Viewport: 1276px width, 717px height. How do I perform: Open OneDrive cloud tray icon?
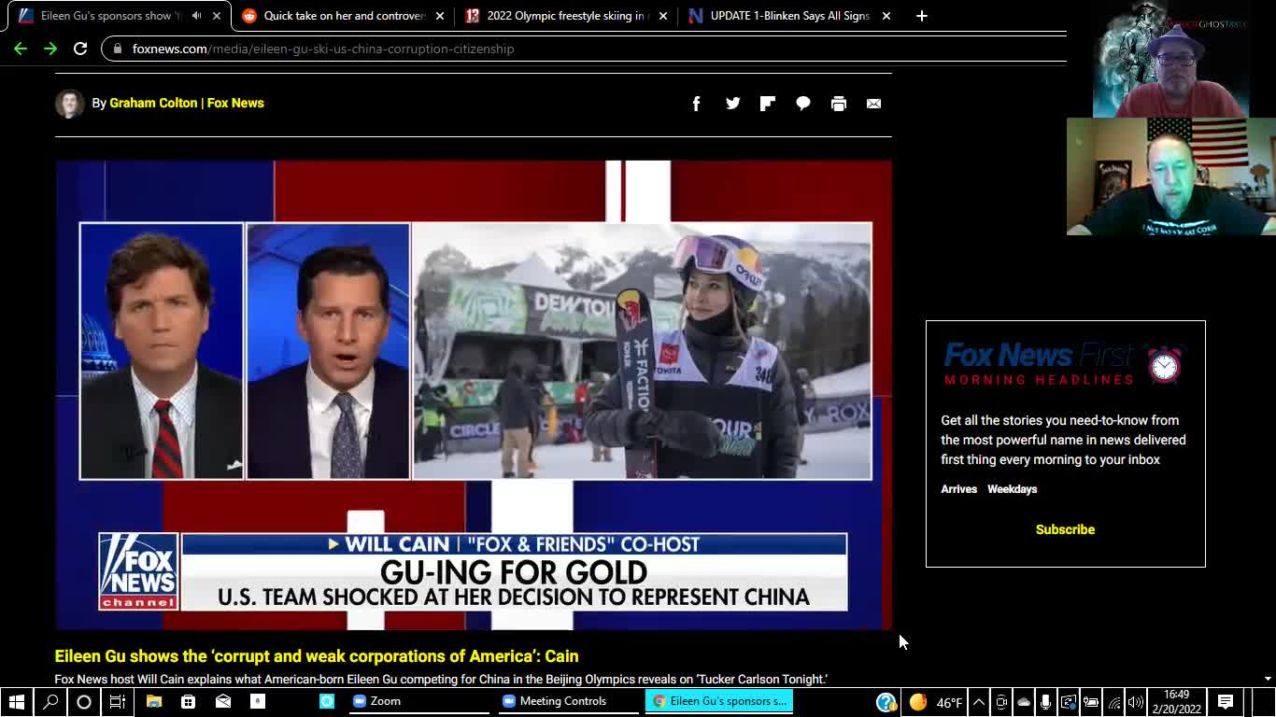(x=1024, y=702)
